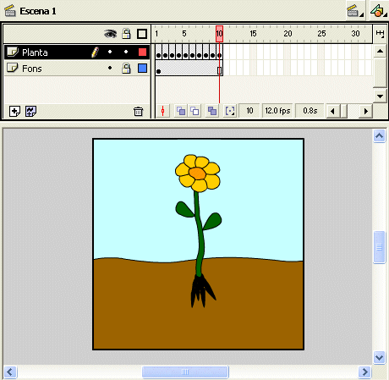Click the red outline swatch of Planta

tap(142, 52)
